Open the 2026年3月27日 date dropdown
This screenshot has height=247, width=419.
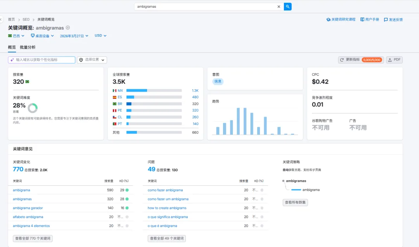(74, 36)
